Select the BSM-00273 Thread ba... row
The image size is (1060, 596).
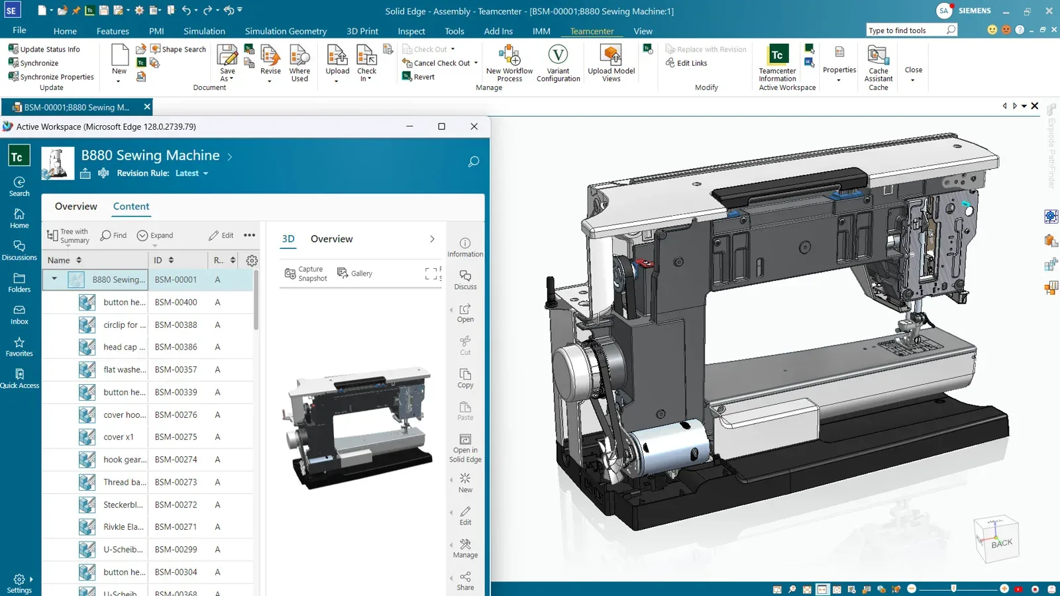click(148, 482)
